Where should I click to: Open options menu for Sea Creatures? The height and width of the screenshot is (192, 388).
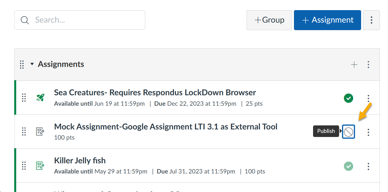(368, 98)
